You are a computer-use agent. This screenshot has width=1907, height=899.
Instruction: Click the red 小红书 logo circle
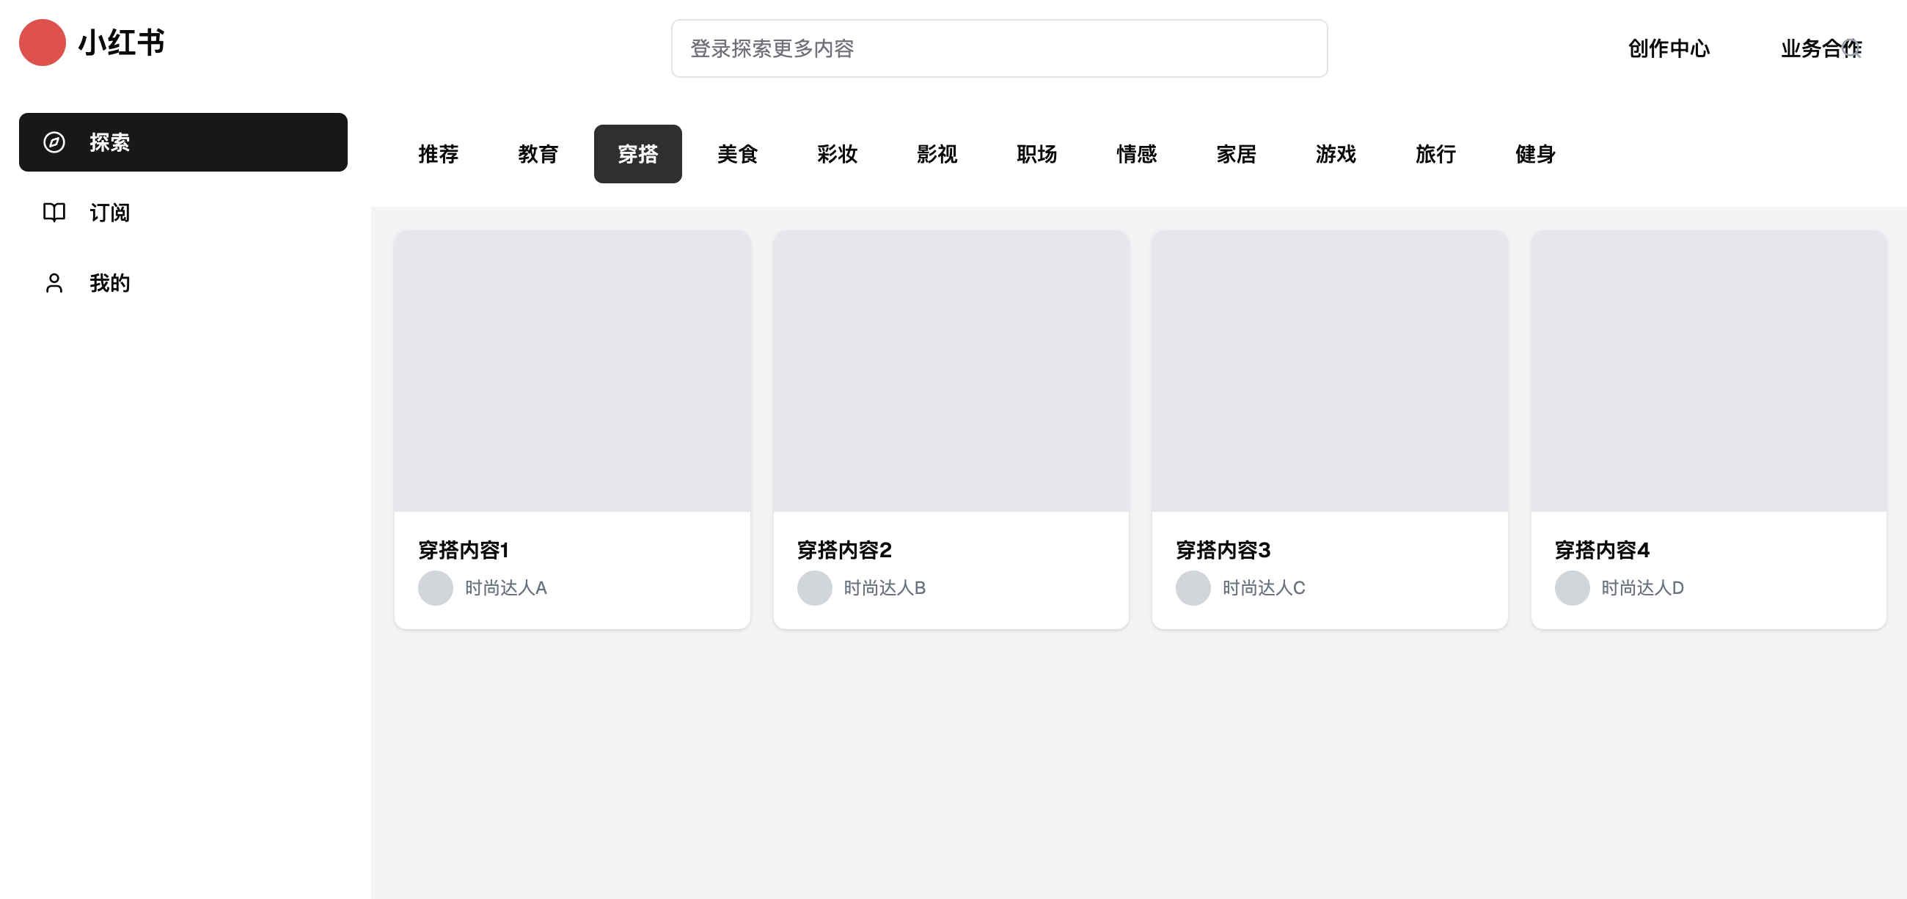43,43
